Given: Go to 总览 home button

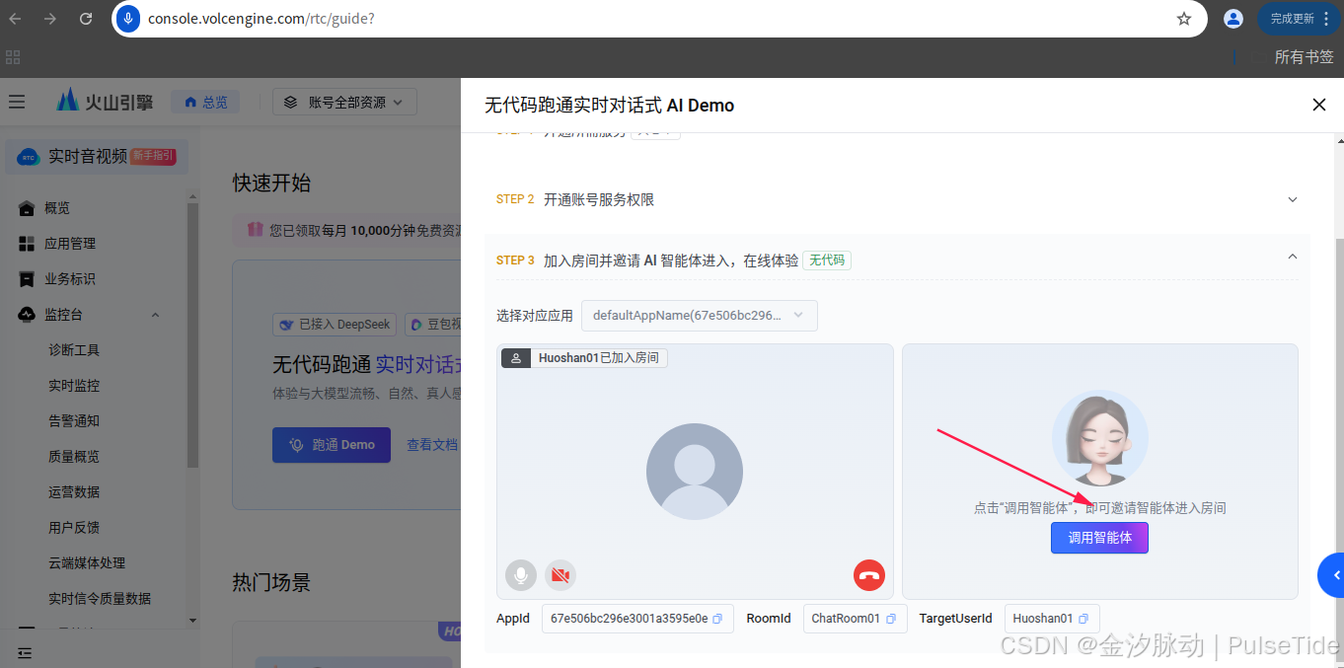Looking at the screenshot, I should pos(205,102).
